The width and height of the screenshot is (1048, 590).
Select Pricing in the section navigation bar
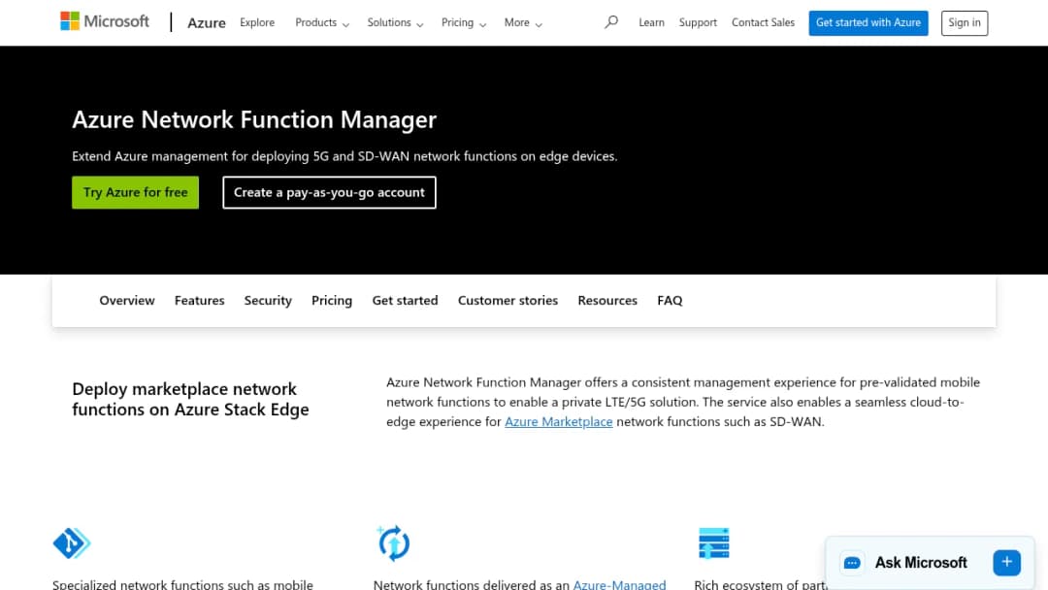click(x=332, y=301)
